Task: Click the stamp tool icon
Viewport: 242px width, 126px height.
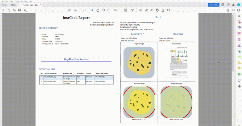Action: click(x=158, y=10)
